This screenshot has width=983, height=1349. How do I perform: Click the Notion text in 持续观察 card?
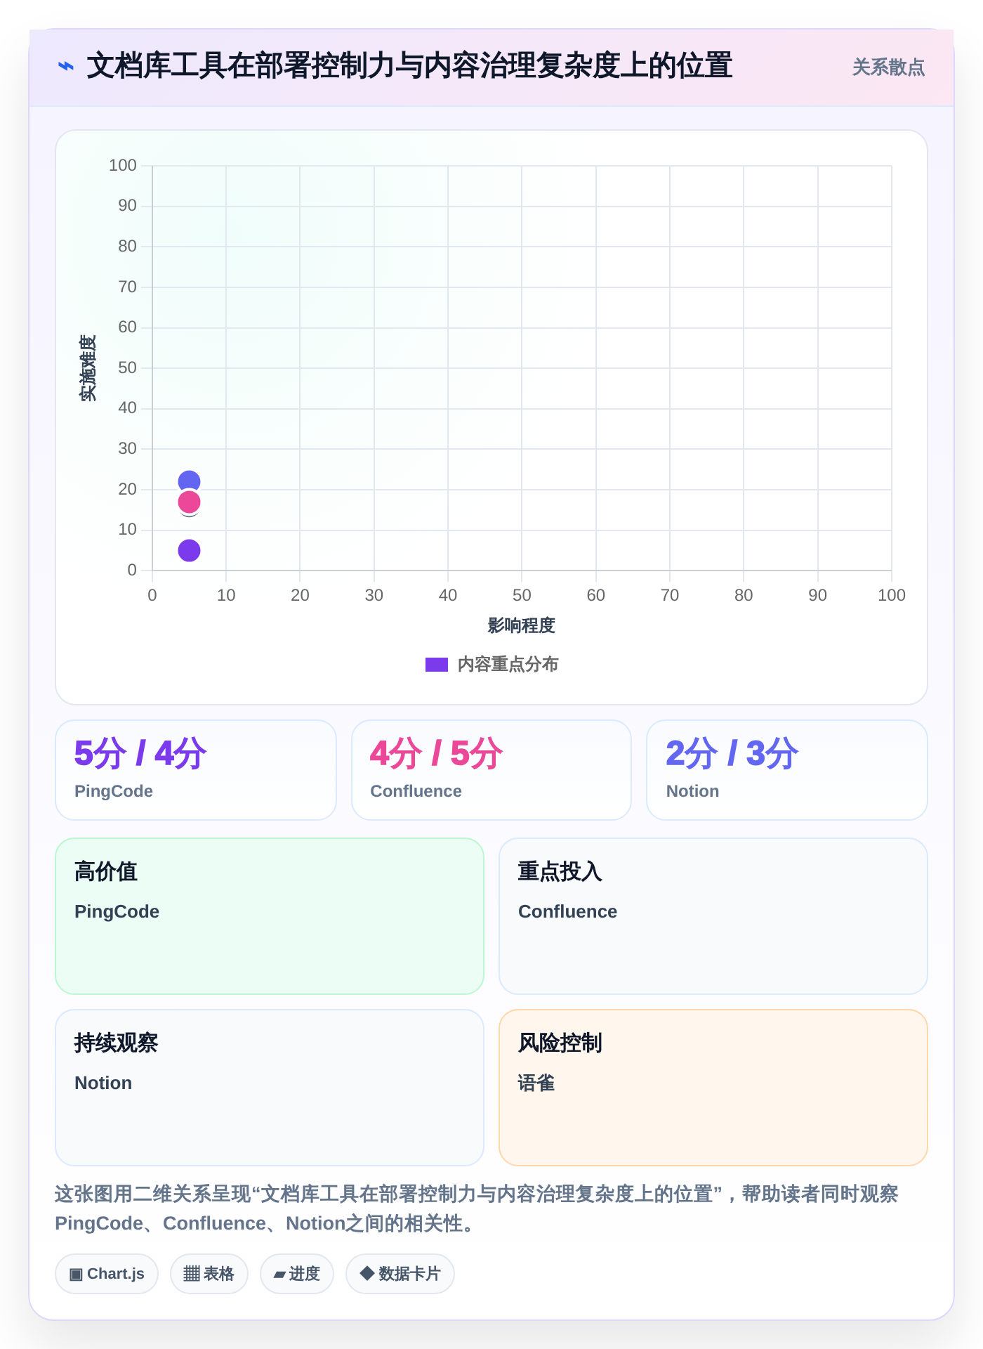click(103, 1083)
